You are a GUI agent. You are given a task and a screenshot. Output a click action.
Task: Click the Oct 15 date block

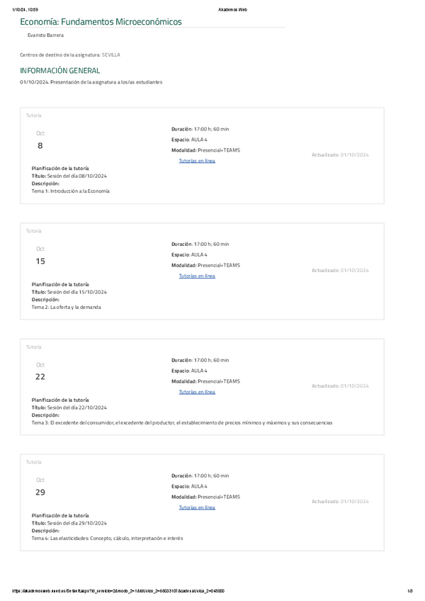(40, 256)
